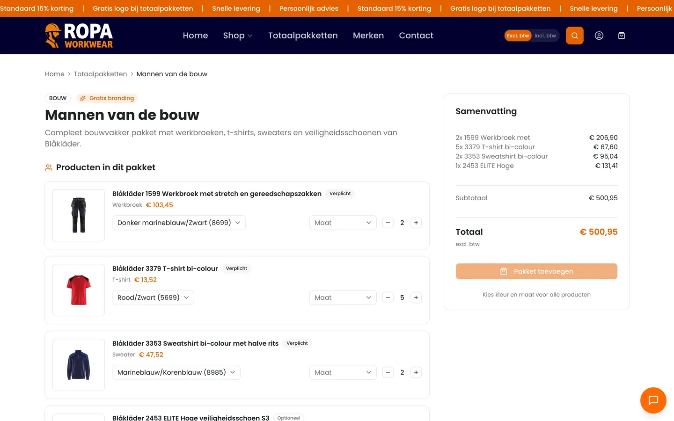Screen dimensions: 674x421
Task: Open product title Blåkläder 3379 T-shirt bi-colour
Action: pos(165,269)
